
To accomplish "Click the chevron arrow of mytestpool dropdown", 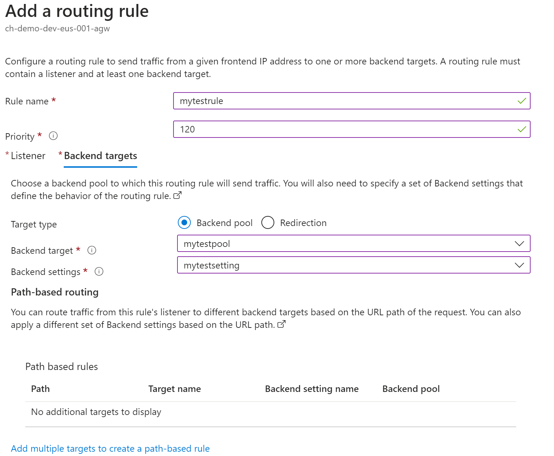I will tap(519, 244).
